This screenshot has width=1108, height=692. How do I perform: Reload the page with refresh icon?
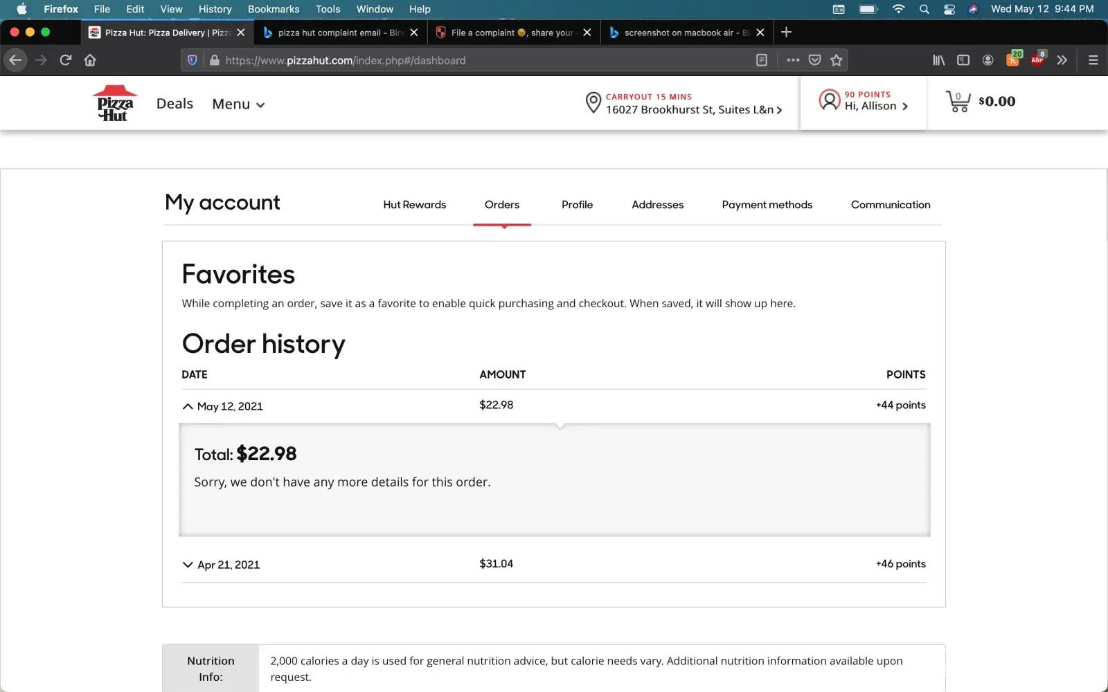(x=66, y=60)
